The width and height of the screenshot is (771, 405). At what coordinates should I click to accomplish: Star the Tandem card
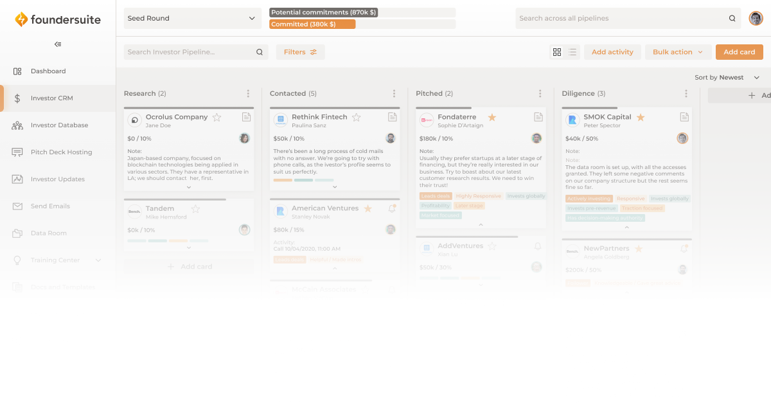coord(196,209)
